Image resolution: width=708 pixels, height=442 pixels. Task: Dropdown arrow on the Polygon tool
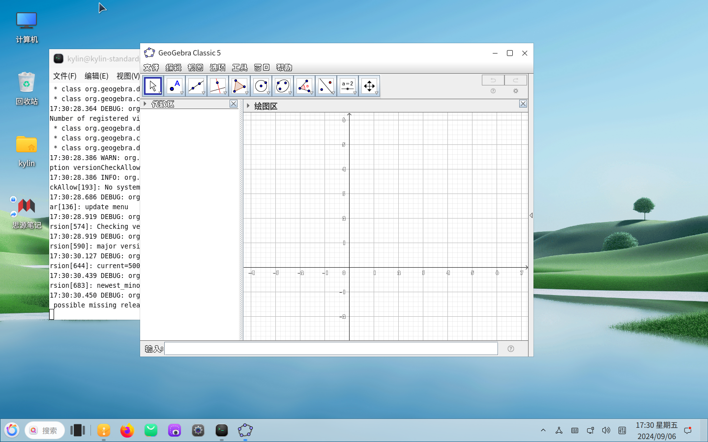click(247, 93)
